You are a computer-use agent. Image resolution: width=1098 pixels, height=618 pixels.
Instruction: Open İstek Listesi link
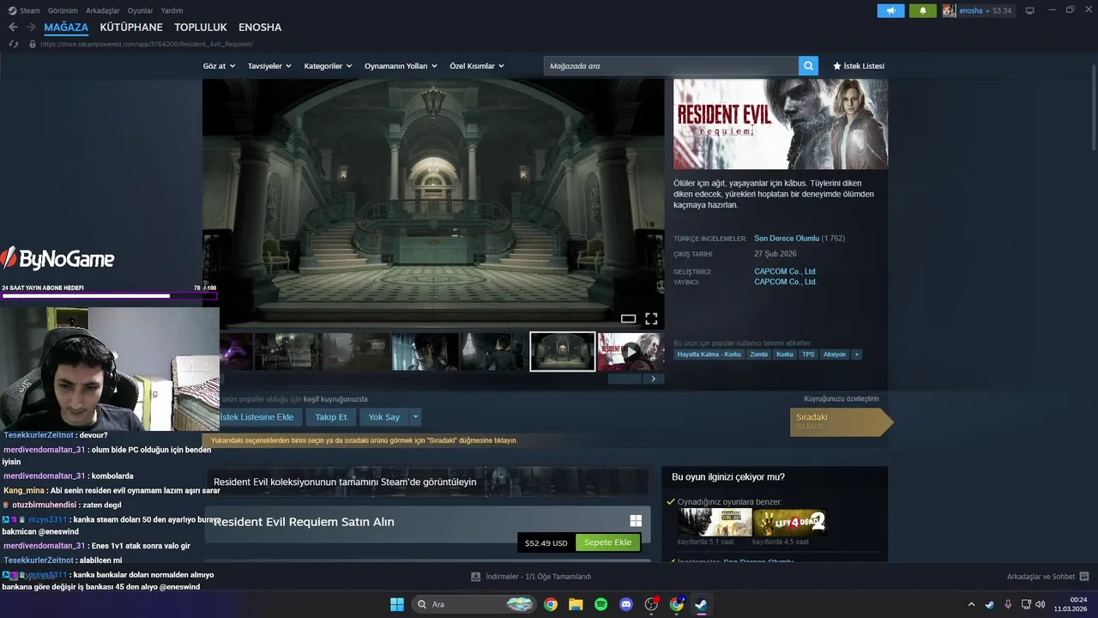point(858,66)
